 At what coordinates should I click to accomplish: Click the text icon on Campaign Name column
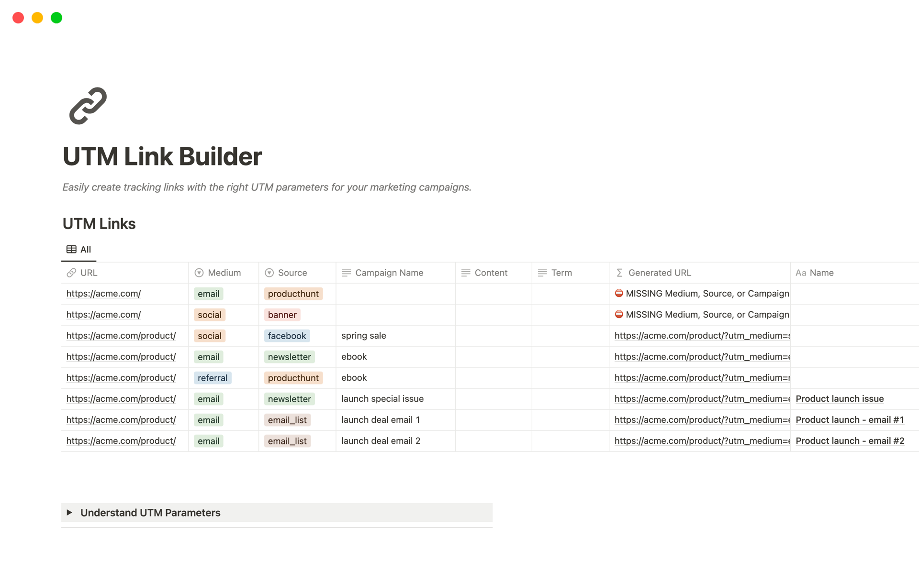coord(346,272)
